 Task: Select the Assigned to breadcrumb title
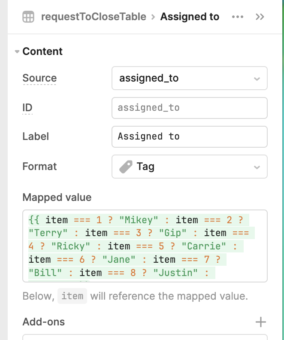190,17
